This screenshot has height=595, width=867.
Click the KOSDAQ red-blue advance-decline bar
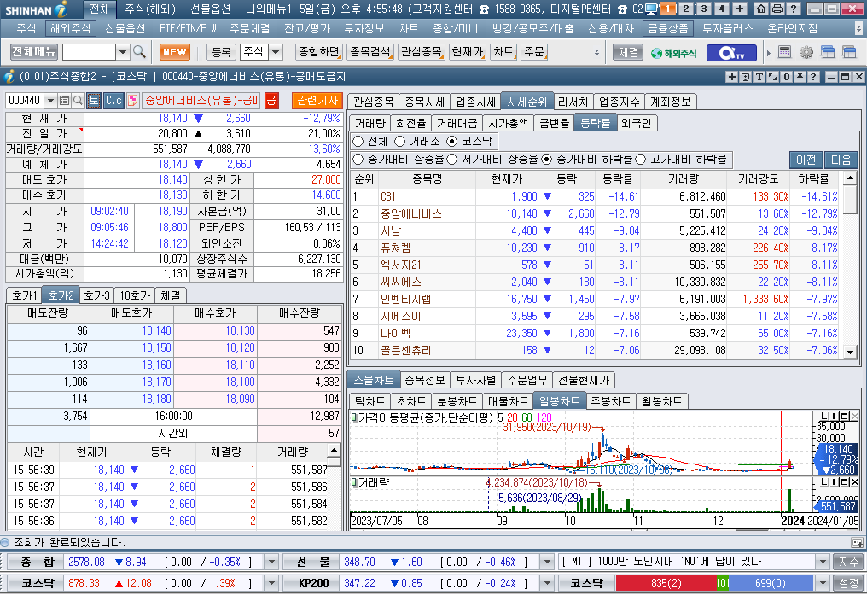714,583
